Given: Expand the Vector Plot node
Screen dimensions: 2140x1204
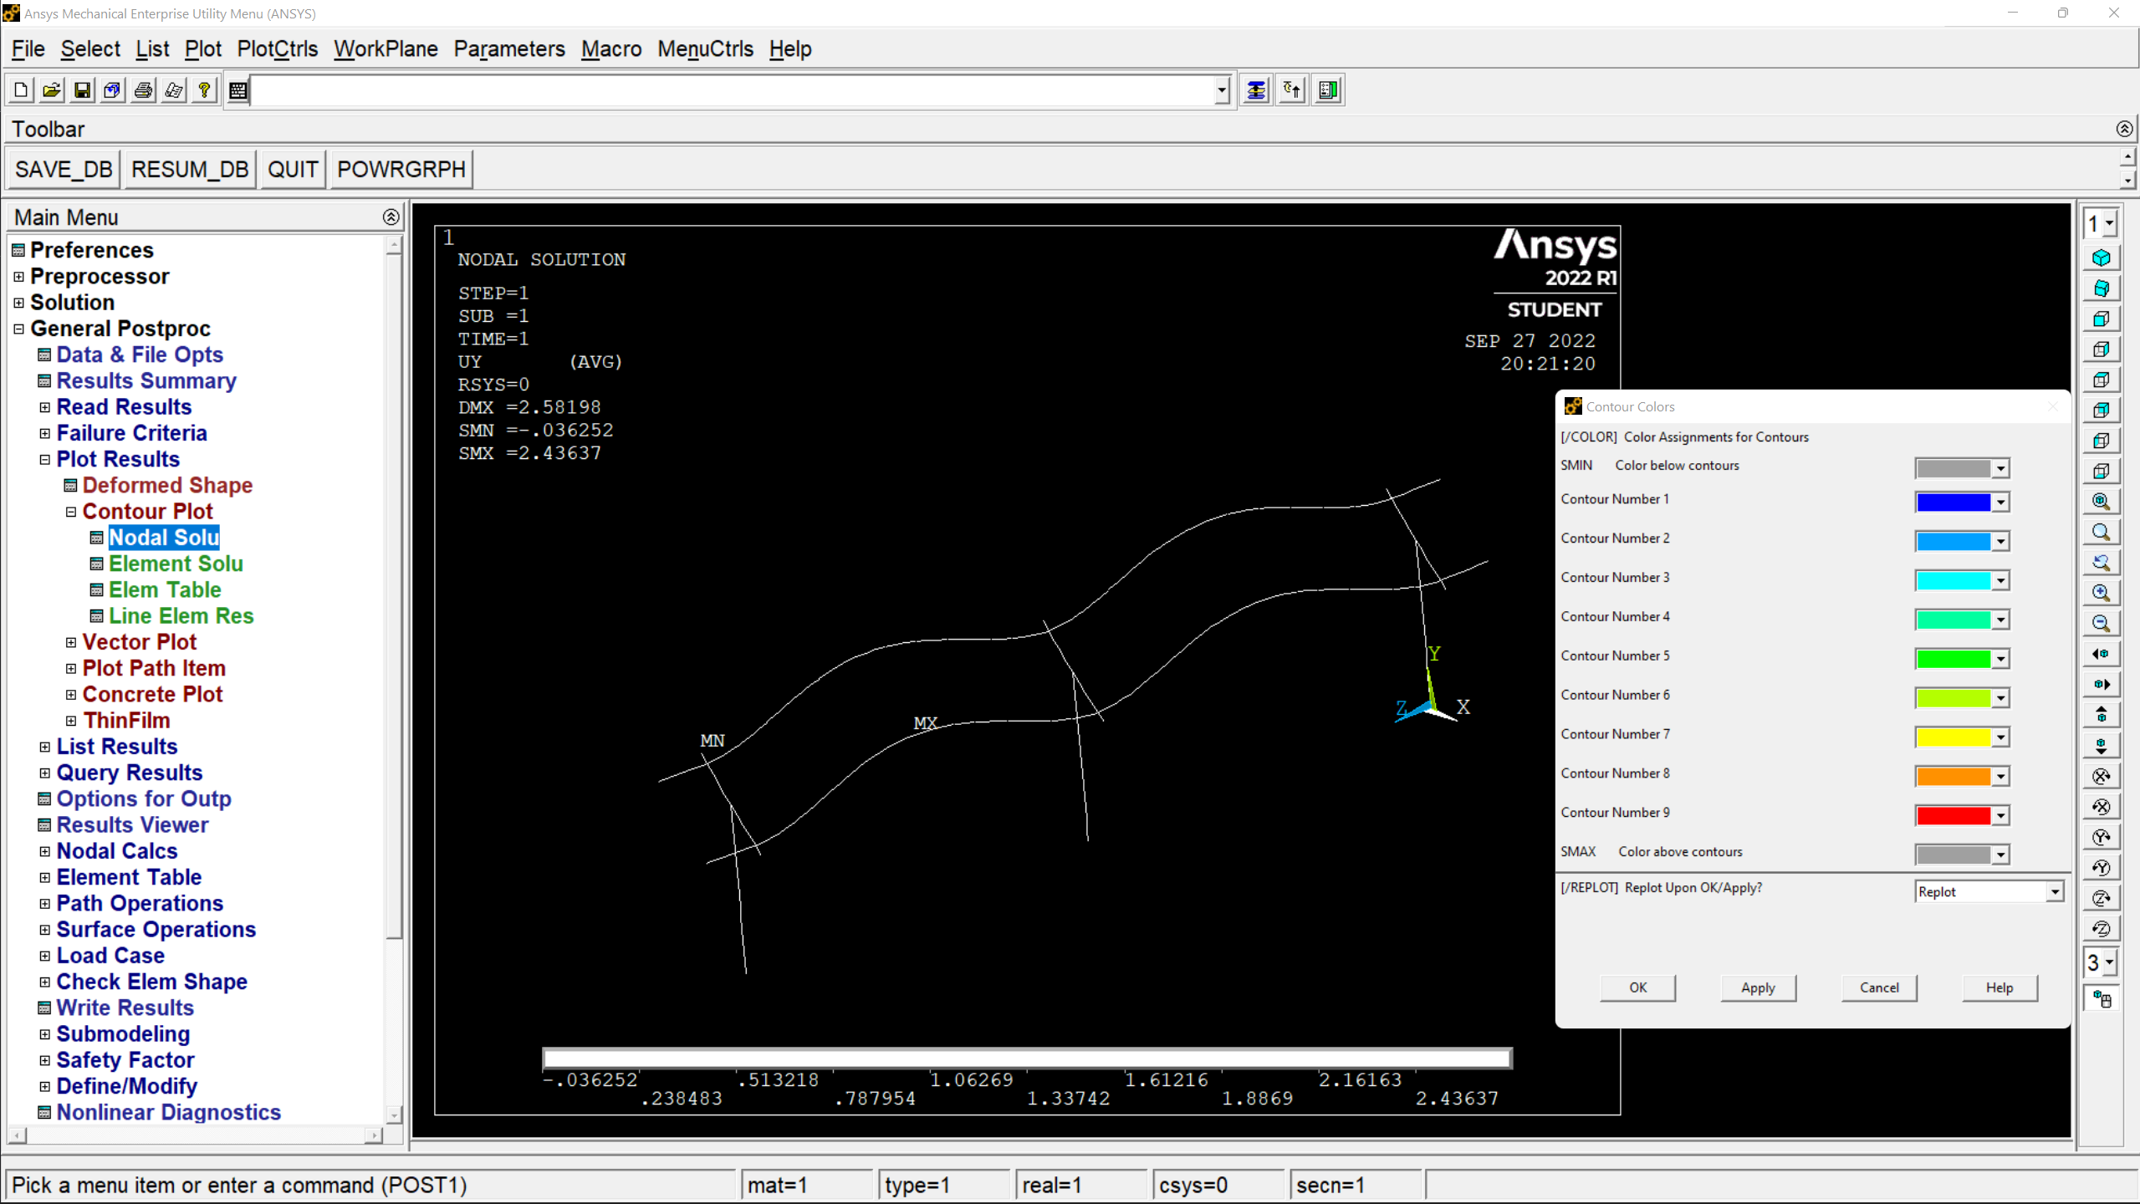Looking at the screenshot, I should point(71,643).
